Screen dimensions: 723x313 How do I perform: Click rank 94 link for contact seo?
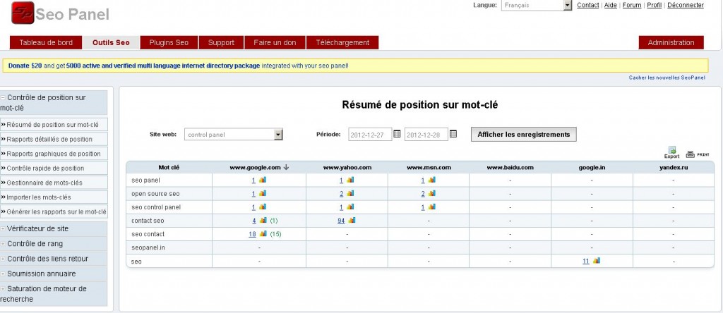tap(341, 221)
